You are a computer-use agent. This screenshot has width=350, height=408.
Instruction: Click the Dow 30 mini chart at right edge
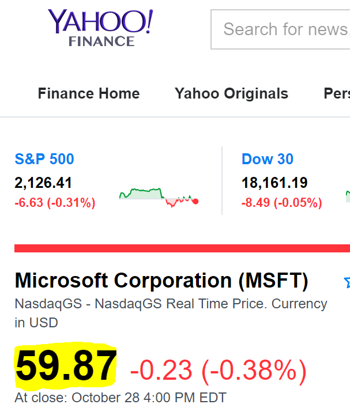click(x=347, y=196)
